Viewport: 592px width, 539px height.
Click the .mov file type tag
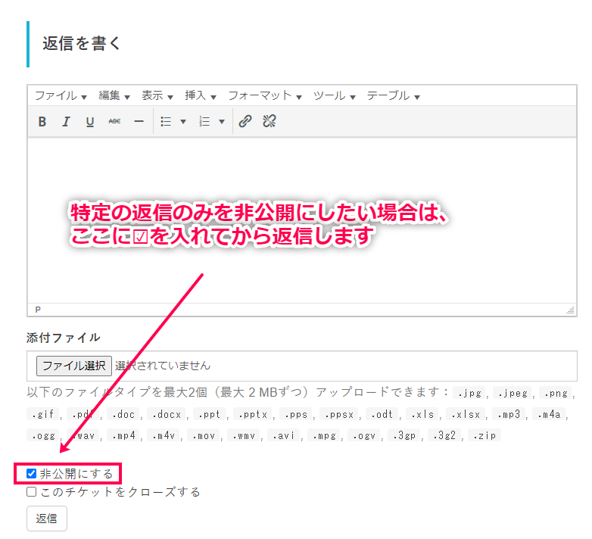pos(204,435)
